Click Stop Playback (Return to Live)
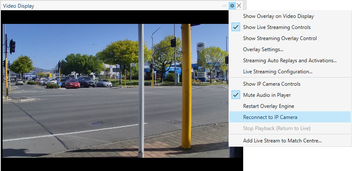 pos(277,128)
